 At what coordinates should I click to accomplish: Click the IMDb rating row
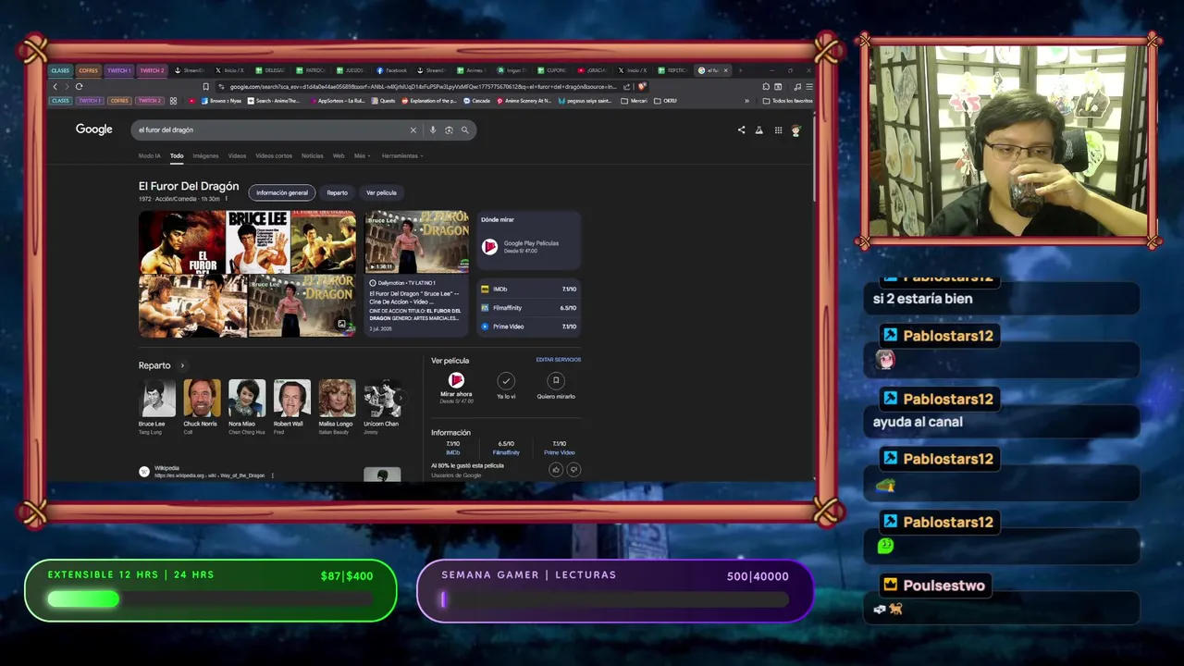coord(529,290)
